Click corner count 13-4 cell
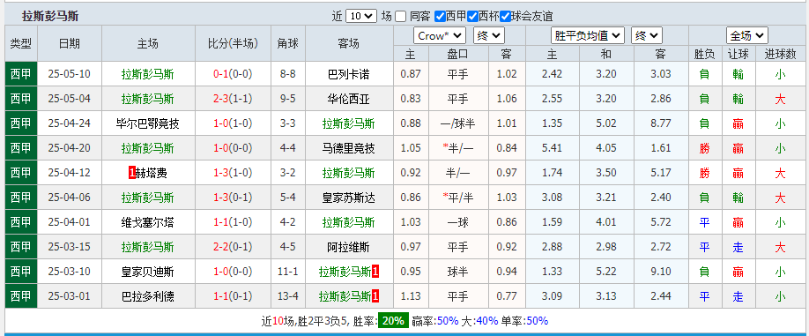 (288, 296)
